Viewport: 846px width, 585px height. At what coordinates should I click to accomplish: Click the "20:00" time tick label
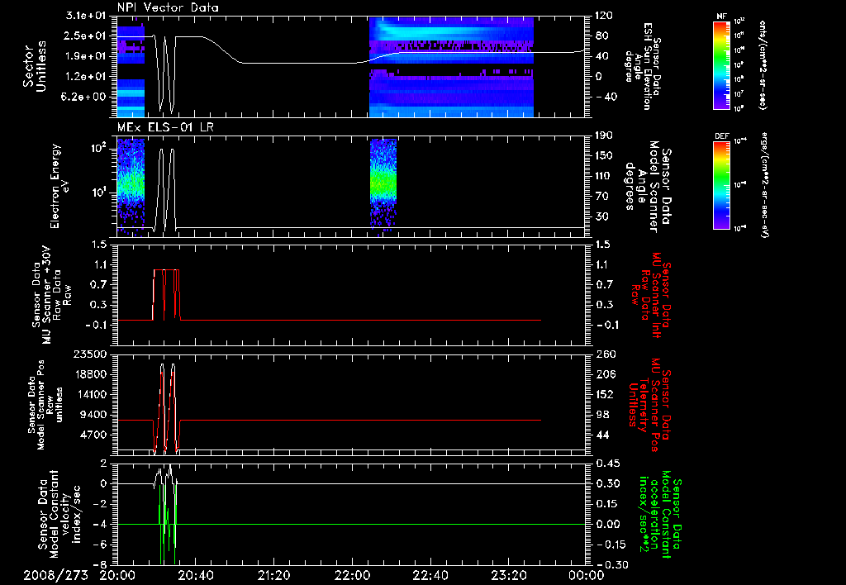tap(117, 575)
